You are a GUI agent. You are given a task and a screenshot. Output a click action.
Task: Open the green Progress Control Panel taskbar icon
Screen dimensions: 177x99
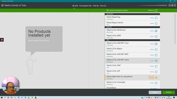36,98
